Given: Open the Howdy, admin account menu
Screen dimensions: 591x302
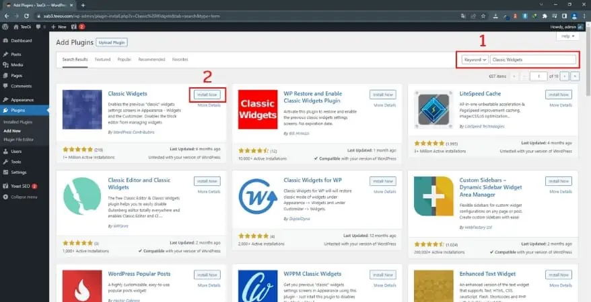Looking at the screenshot, I should pyautogui.click(x=567, y=27).
